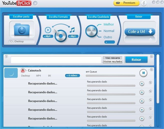The image size is (164, 129).
Task: Pause the third Recuperando dados item
Action: coord(142,101)
